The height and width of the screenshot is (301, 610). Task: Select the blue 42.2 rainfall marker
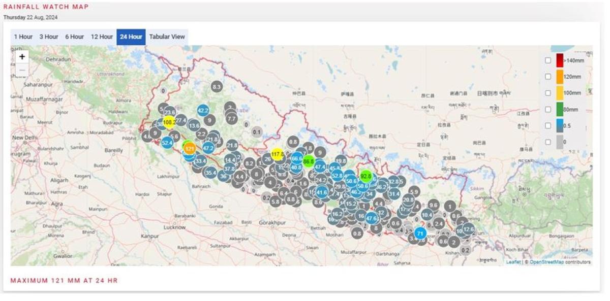pyautogui.click(x=203, y=110)
